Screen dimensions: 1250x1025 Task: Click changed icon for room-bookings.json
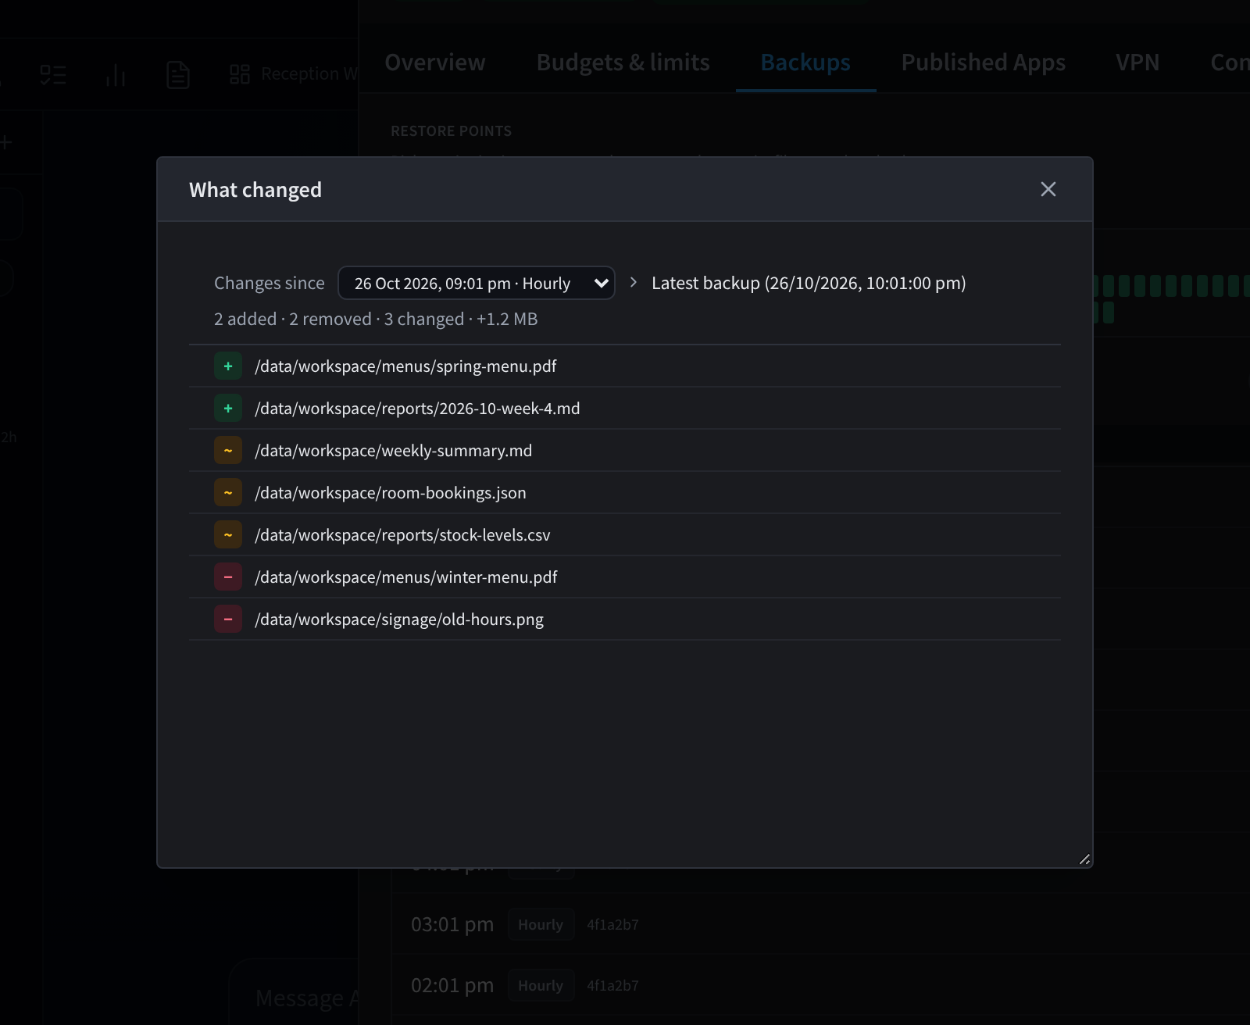click(228, 493)
